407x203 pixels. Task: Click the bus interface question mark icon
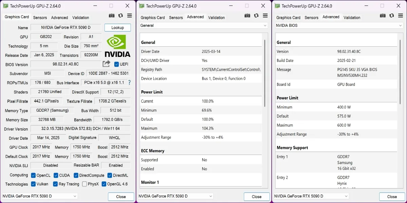(129, 82)
